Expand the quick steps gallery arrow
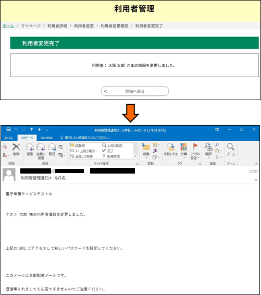The image size is (261, 295). point(135,156)
